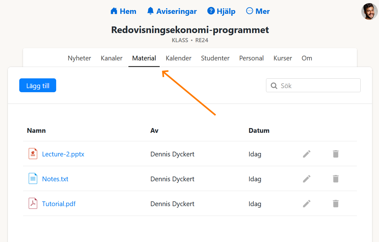Delete Lecture-2.pptx using its trash icon

[335, 154]
